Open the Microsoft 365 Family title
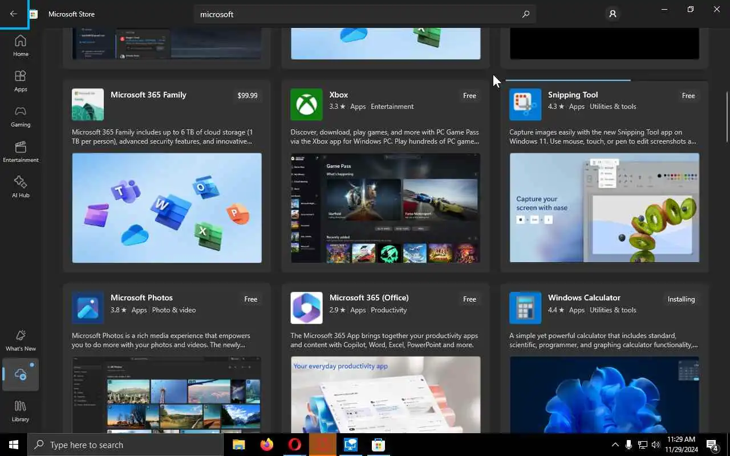Screen dimensions: 730x456 coord(148,95)
